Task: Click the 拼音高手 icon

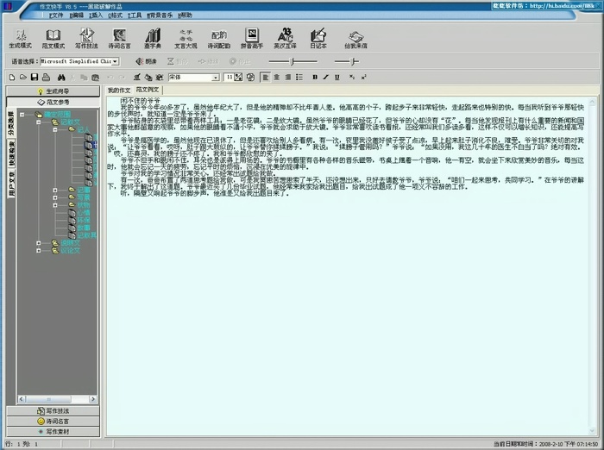Action: [251, 37]
